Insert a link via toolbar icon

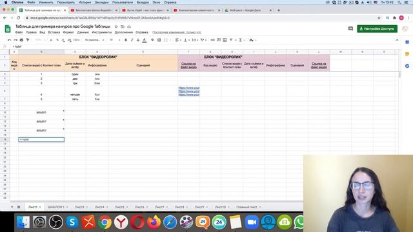click(212, 40)
